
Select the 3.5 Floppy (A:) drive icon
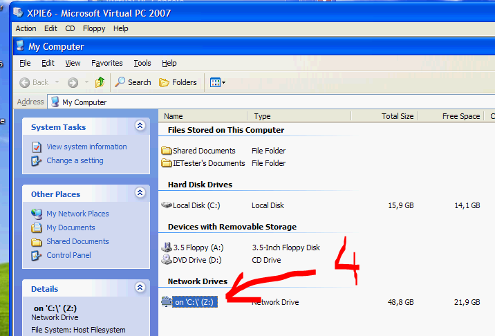[167, 247]
